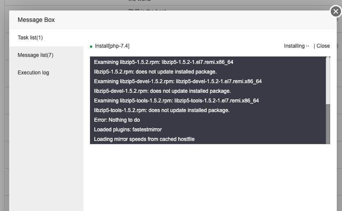Click the Close link for the php-7.4 task
The image size is (342, 211).
coord(323,46)
